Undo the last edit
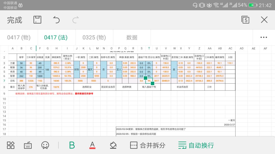The height and width of the screenshot is (154, 275). coord(56,20)
